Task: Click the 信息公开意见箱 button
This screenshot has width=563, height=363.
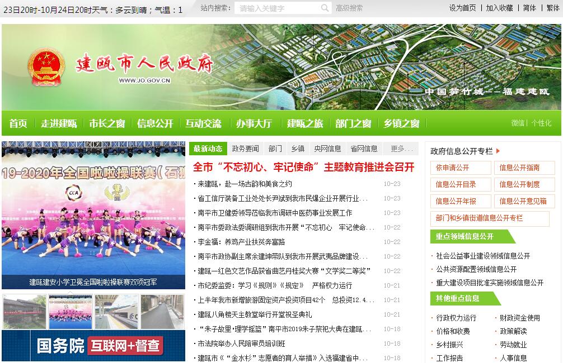Action: (x=524, y=201)
